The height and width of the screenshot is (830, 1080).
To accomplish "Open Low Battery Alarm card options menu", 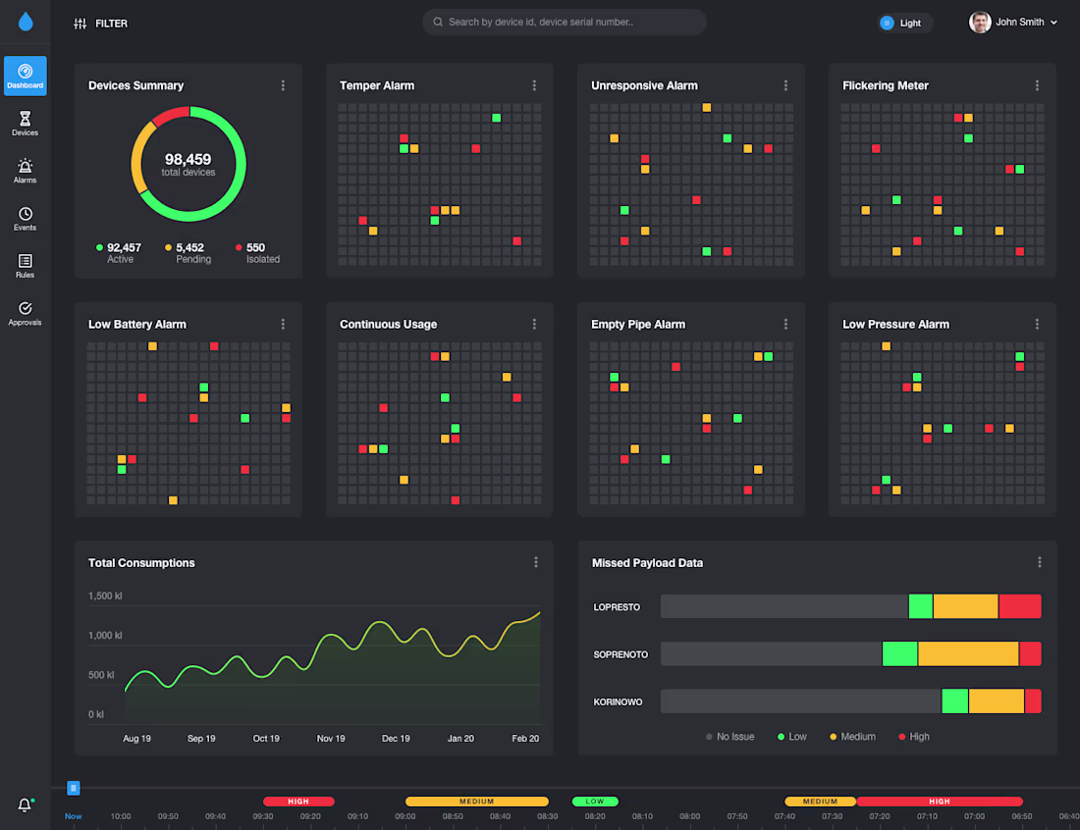I will pyautogui.click(x=283, y=324).
